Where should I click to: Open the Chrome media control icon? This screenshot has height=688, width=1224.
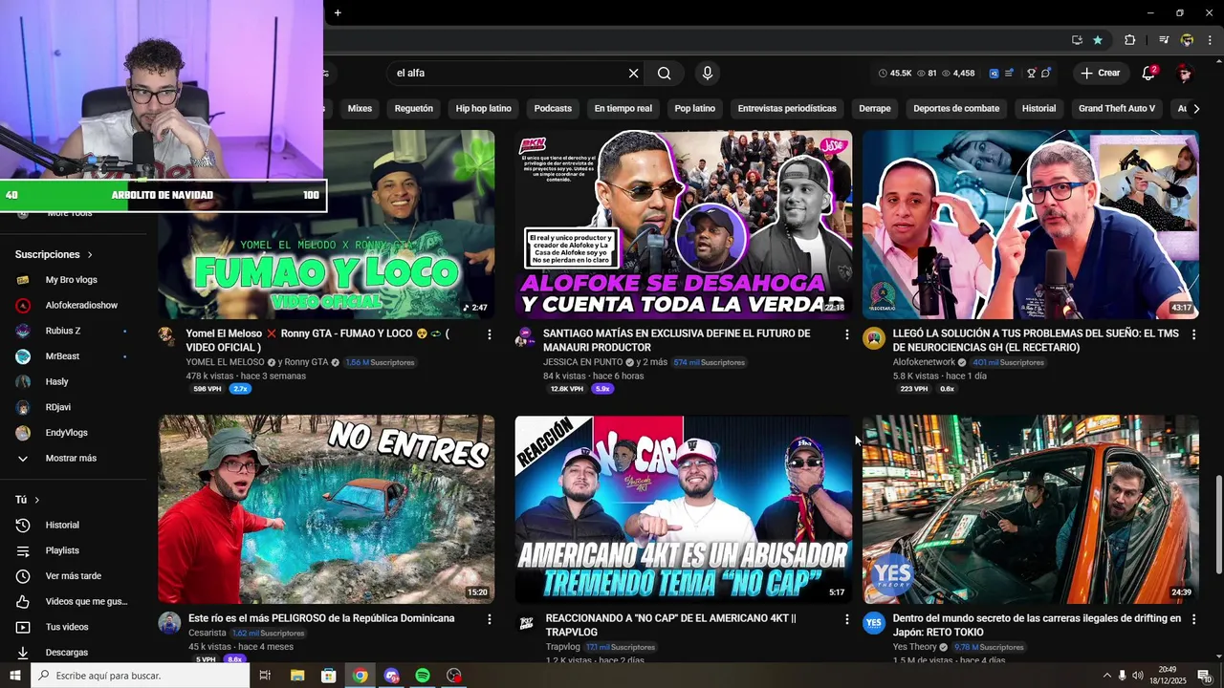1164,40
